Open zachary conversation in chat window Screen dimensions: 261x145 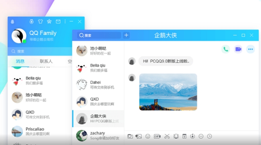click(x=98, y=135)
